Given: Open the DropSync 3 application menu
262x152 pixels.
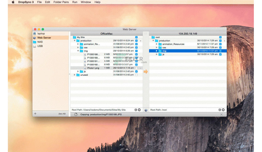Looking at the screenshot, I should (x=26, y=2).
